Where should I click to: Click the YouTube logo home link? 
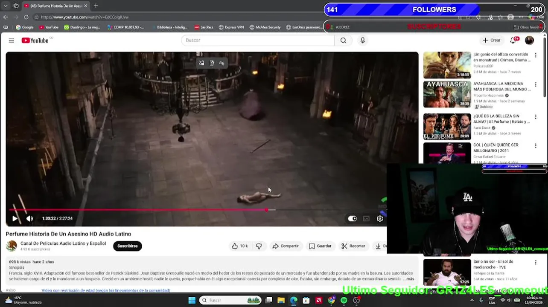click(35, 41)
